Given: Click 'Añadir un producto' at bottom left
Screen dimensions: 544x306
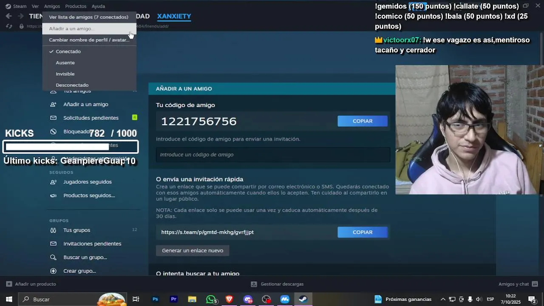Looking at the screenshot, I should pyautogui.click(x=31, y=284).
